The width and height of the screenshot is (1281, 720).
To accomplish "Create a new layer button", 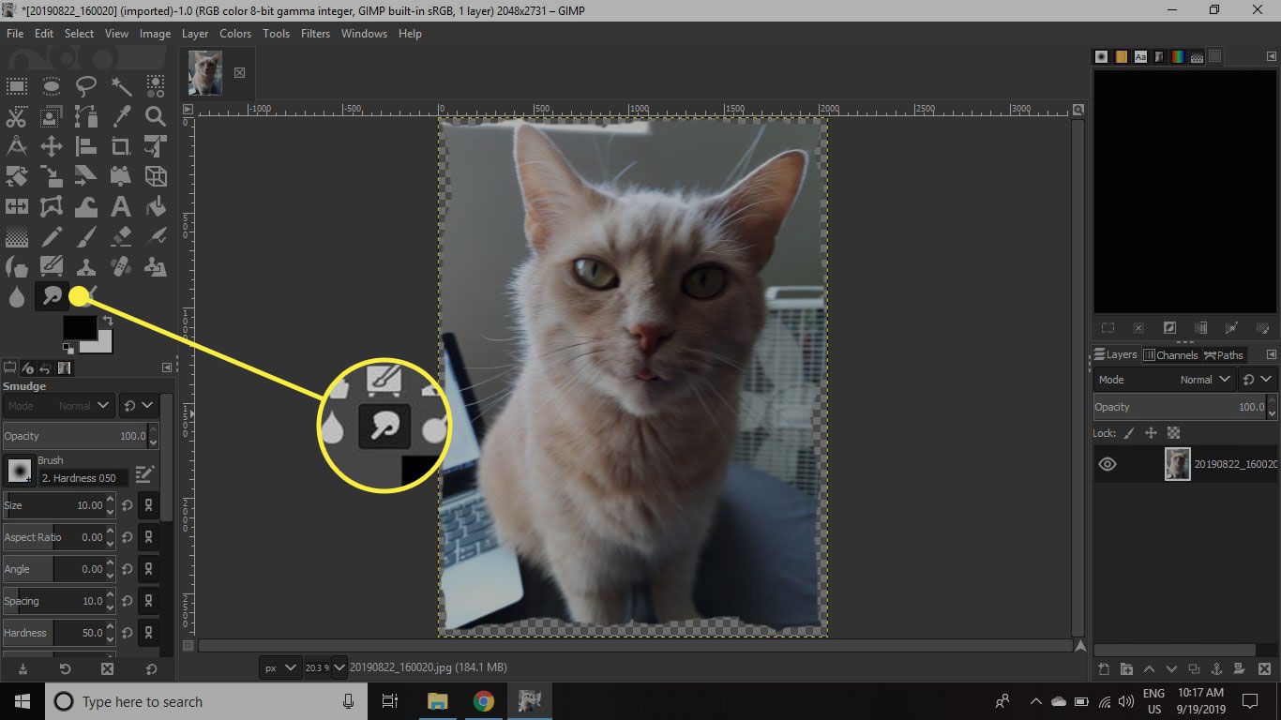I will [x=1104, y=669].
